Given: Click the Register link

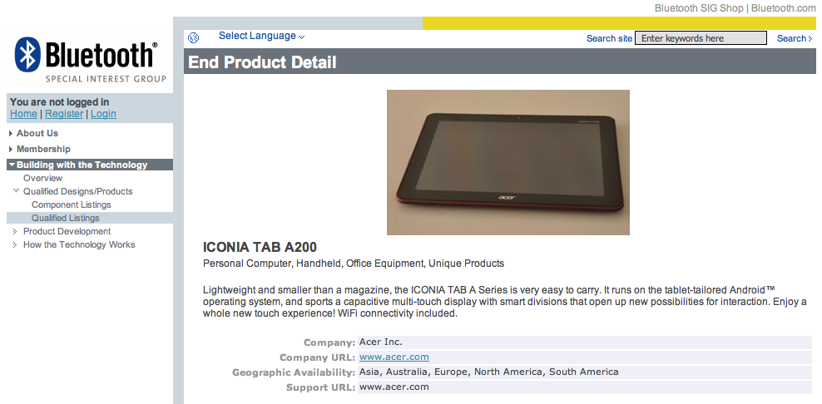Looking at the screenshot, I should click(x=64, y=114).
